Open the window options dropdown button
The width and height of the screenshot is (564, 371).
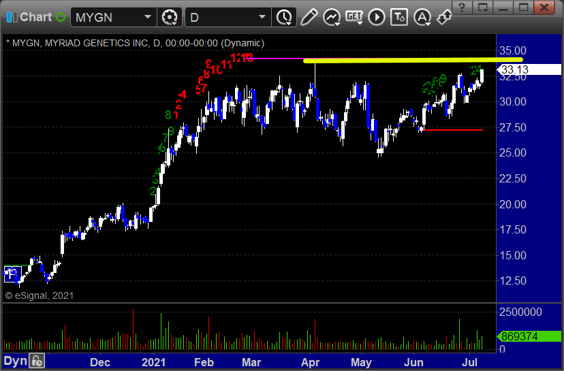pos(483,7)
